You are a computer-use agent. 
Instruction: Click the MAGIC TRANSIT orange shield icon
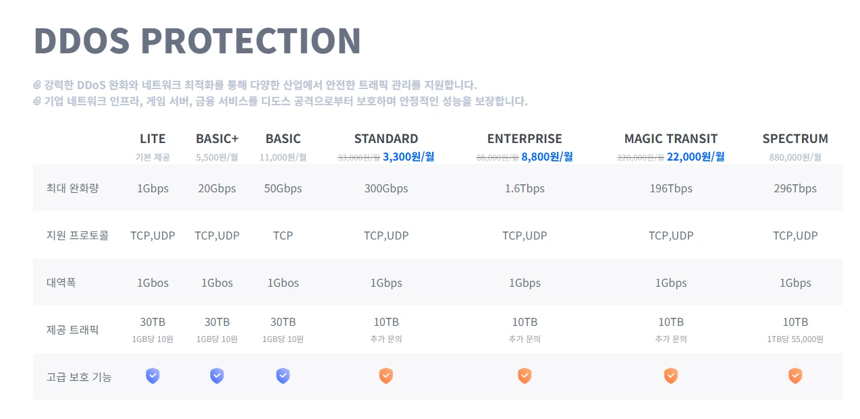(670, 376)
